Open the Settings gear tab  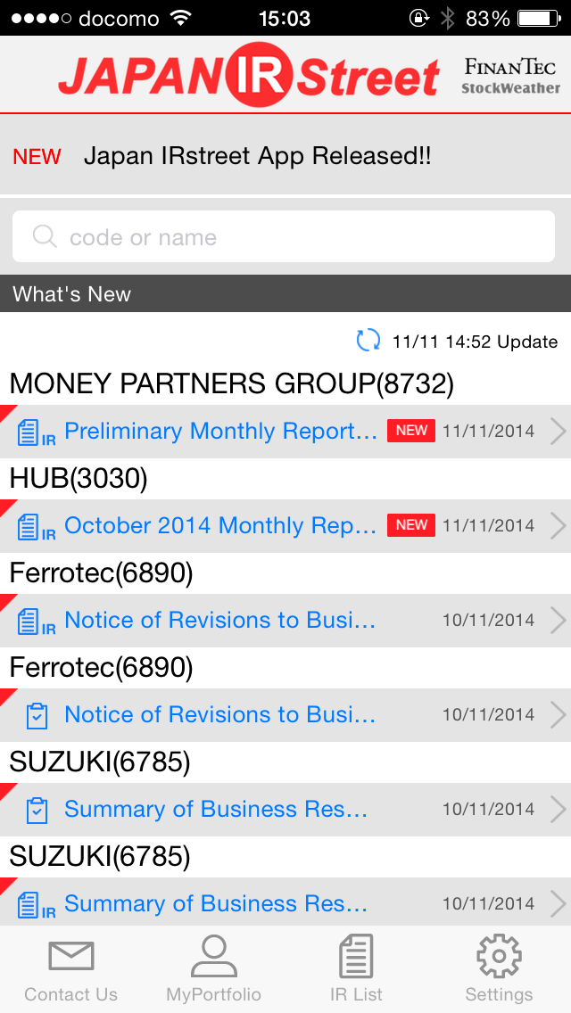click(499, 969)
